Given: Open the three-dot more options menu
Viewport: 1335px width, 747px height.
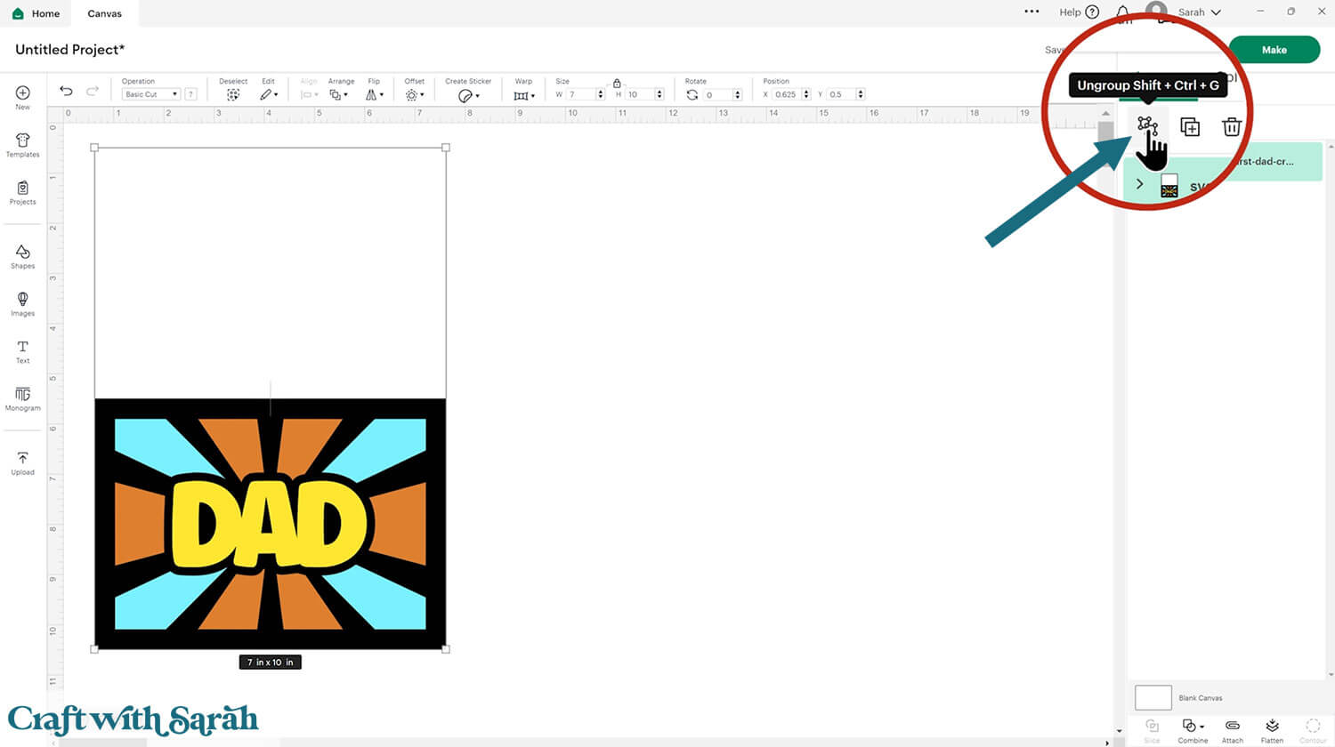Looking at the screenshot, I should [1032, 12].
